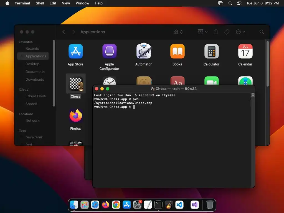The height and width of the screenshot is (213, 284).
Task: Open Finder from the Dock
Action: pyautogui.click(x=74, y=205)
